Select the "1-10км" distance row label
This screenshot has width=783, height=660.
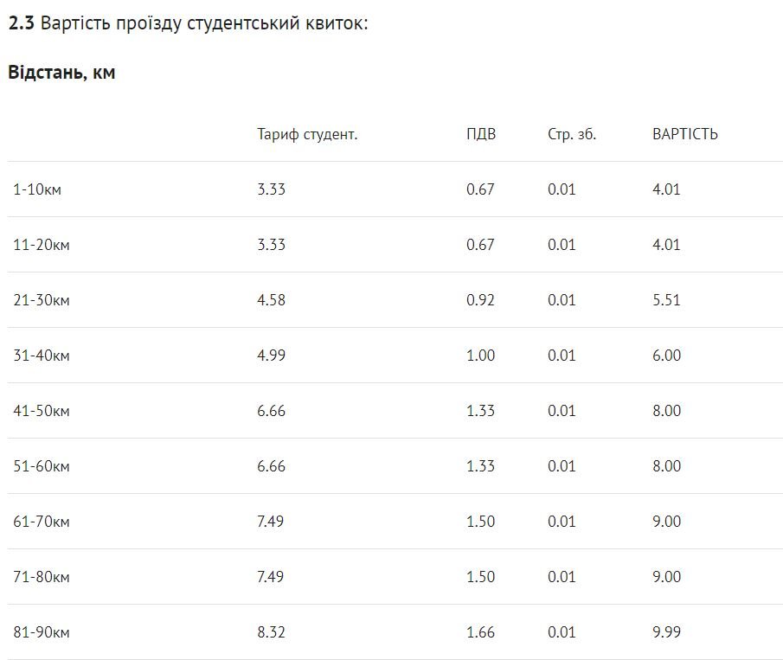[37, 189]
